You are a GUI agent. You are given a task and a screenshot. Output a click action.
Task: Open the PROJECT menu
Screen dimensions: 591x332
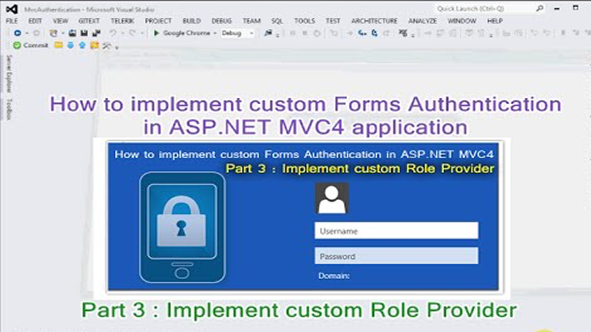(158, 21)
